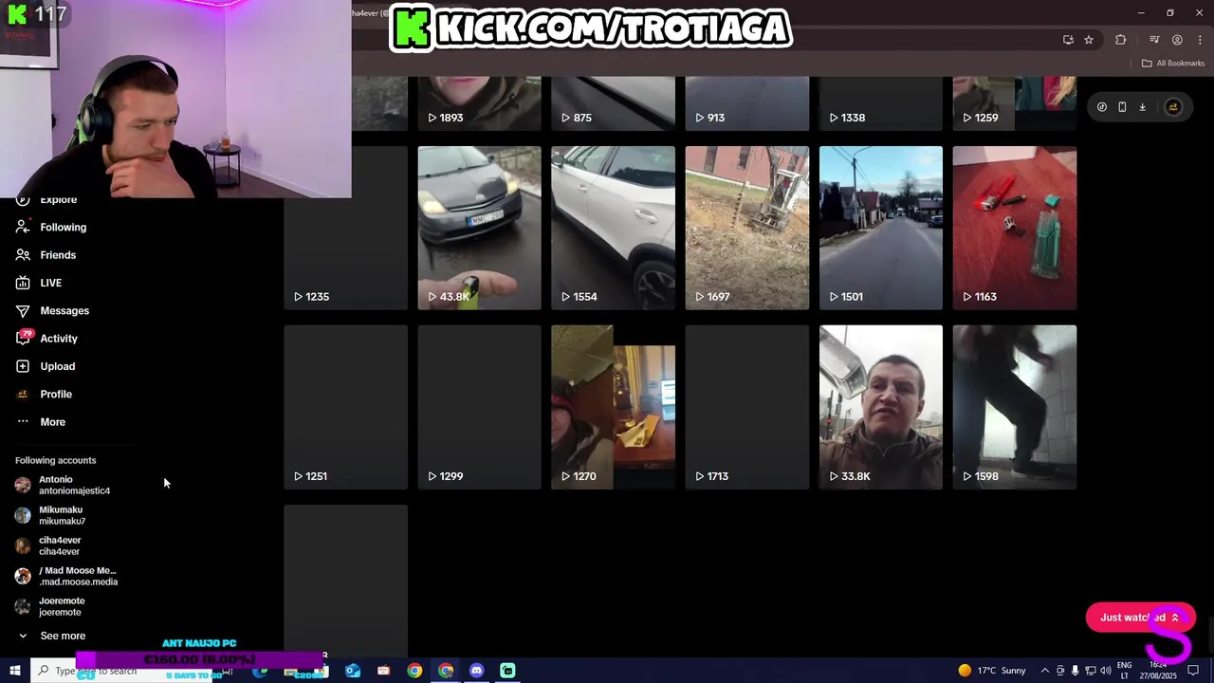Expand See more following accounts
Viewport: 1214px width, 683px height.
pyautogui.click(x=52, y=637)
